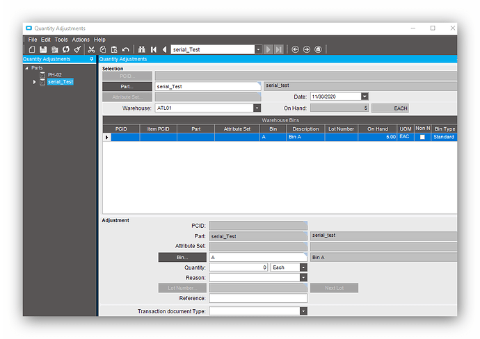Click the Attribute Set column header
The height and width of the screenshot is (339, 480).
(237, 129)
